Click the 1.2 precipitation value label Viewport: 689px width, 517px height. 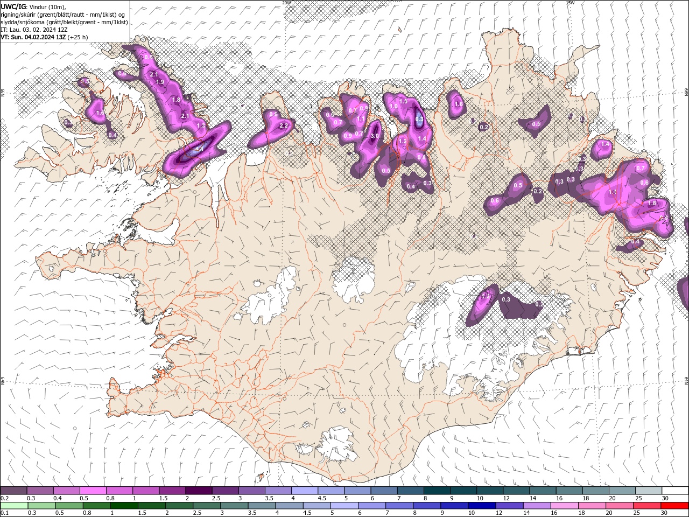click(x=402, y=141)
